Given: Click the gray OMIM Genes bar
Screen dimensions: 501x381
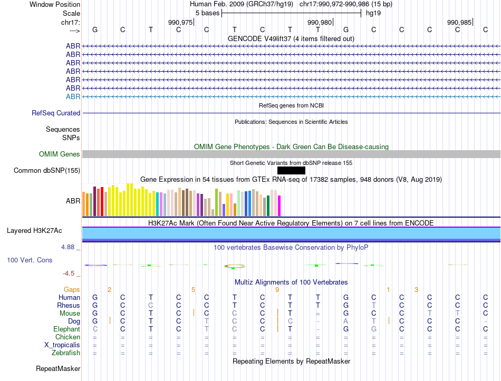Looking at the screenshot, I should click(292, 154).
